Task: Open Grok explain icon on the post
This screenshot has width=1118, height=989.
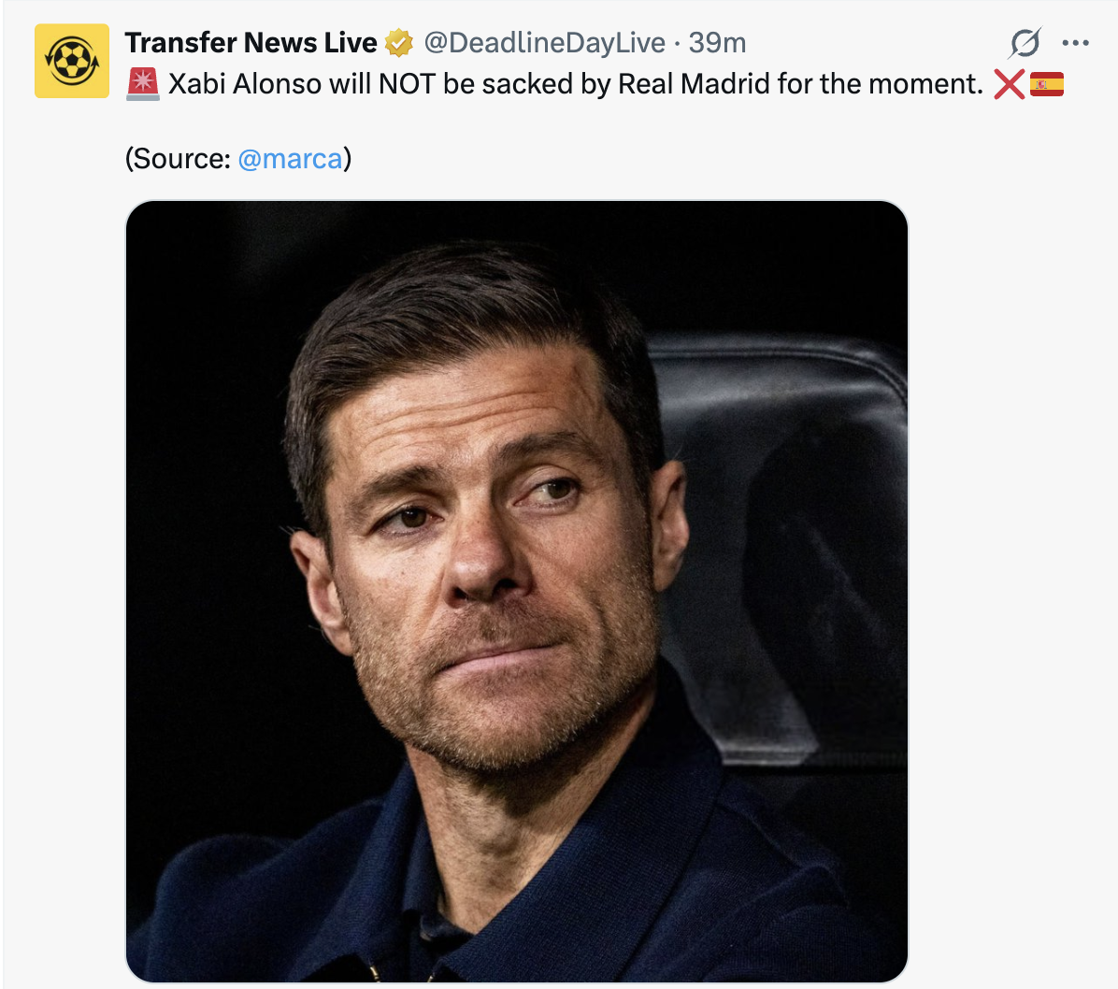Action: (1025, 43)
